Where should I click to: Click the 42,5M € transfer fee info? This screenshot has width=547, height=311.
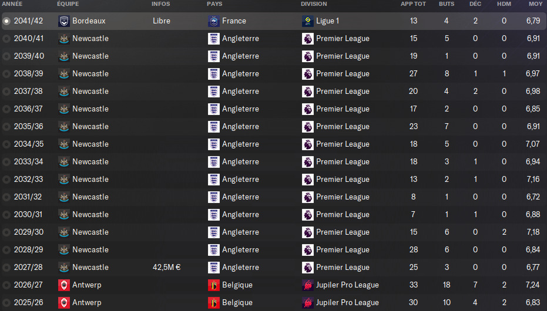tap(167, 268)
